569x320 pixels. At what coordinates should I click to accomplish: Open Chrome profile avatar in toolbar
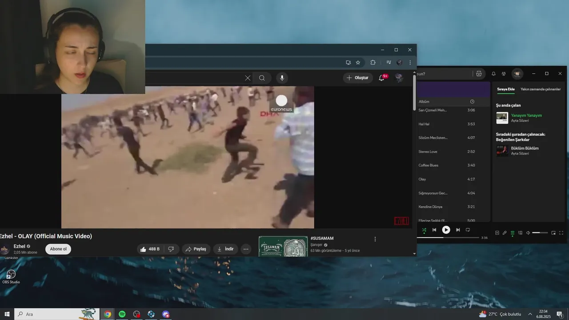(399, 63)
